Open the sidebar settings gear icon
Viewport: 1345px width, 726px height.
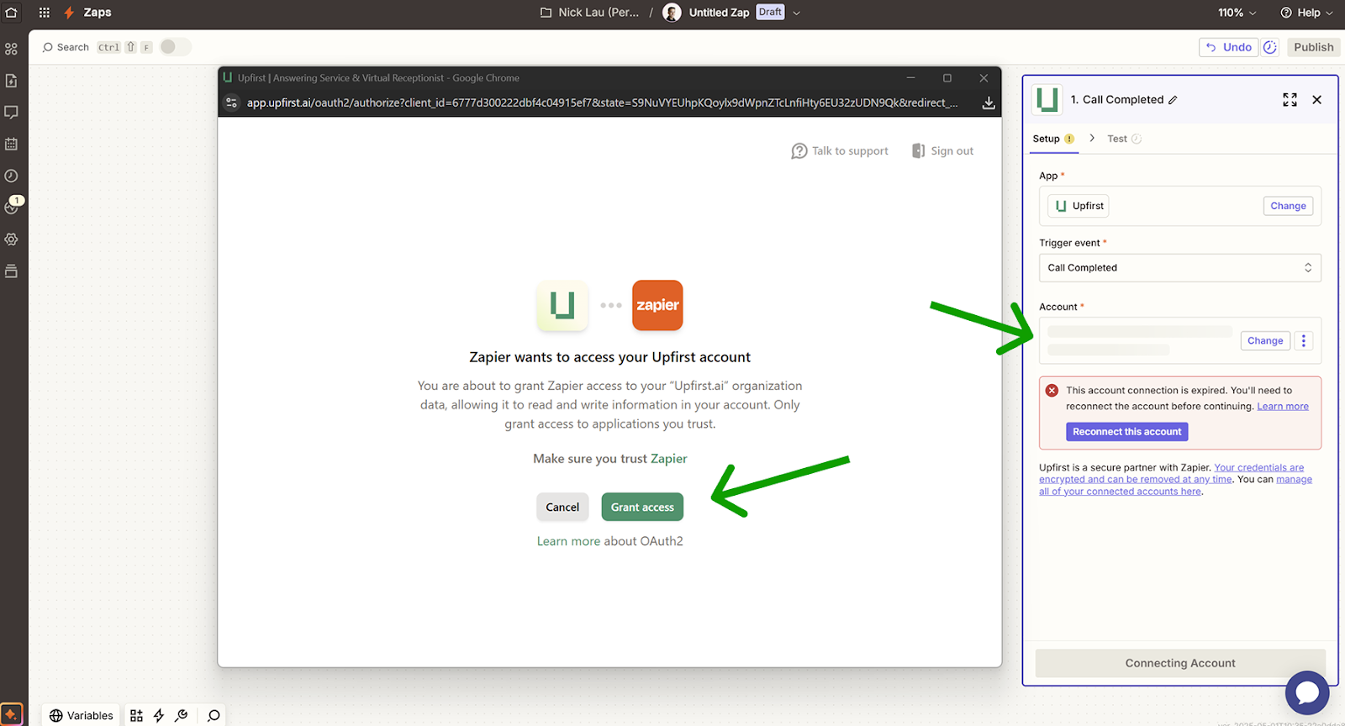pyautogui.click(x=11, y=239)
